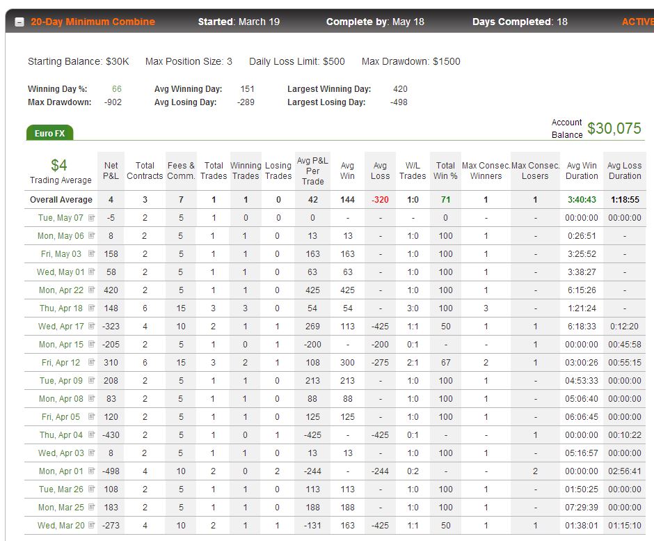Open the Mon, Mar 25 trading day

[61, 507]
